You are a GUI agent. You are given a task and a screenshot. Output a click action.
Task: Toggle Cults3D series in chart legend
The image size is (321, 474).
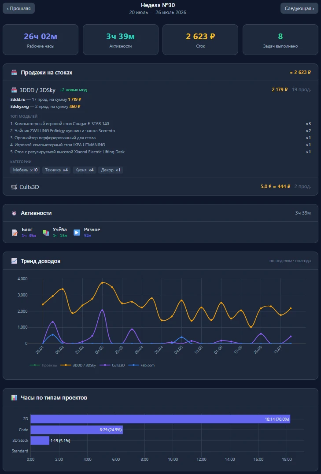coord(113,365)
